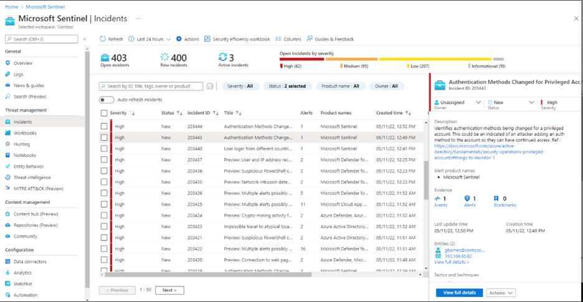Click the orange Medium severity bar
This screenshot has height=302, width=583.
coord(352,59)
